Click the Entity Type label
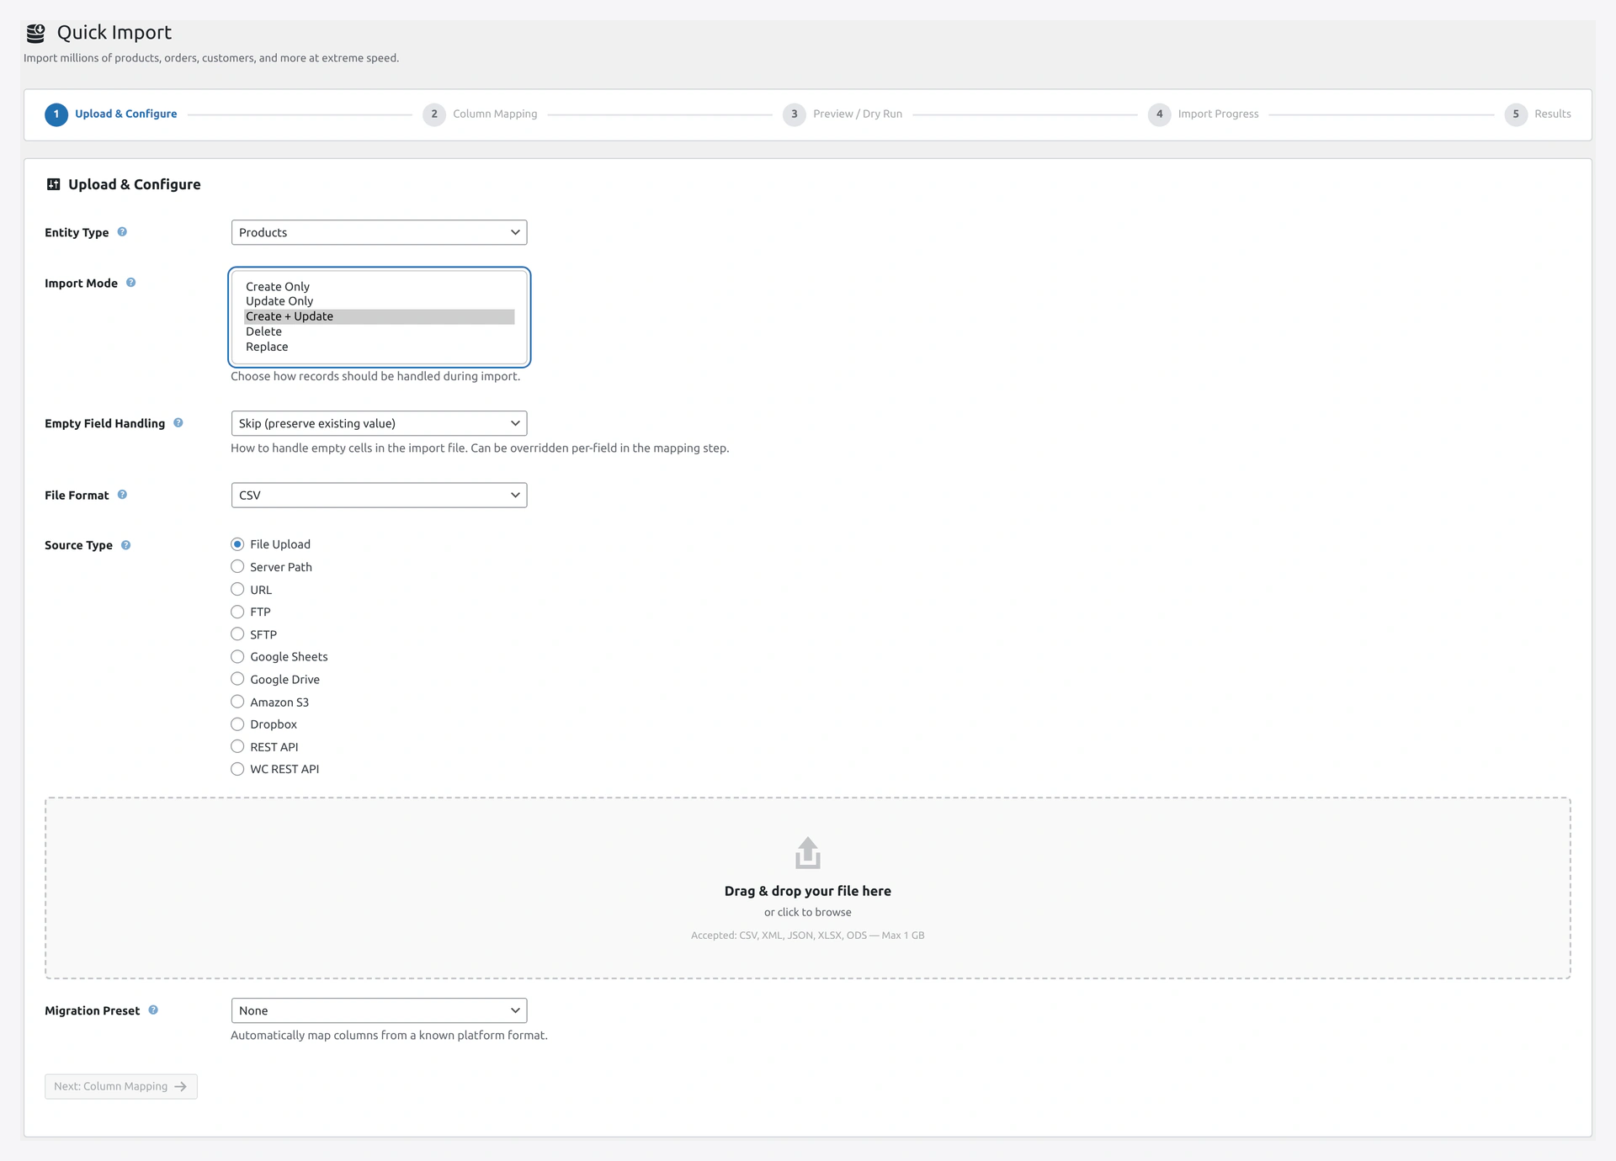Image resolution: width=1616 pixels, height=1161 pixels. [x=77, y=232]
